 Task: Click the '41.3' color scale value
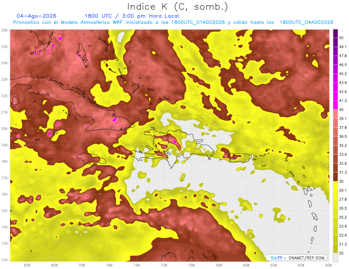pos(343,101)
